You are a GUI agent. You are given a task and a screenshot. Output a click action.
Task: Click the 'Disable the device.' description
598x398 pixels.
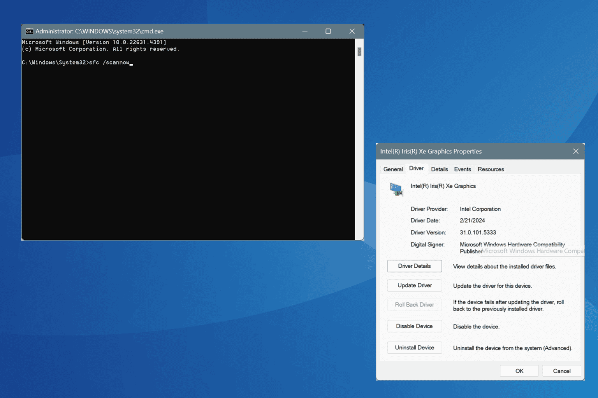click(x=476, y=326)
